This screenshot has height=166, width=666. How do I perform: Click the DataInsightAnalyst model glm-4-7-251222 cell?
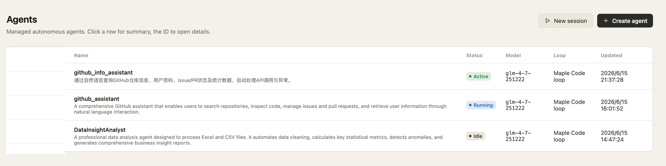click(x=518, y=136)
